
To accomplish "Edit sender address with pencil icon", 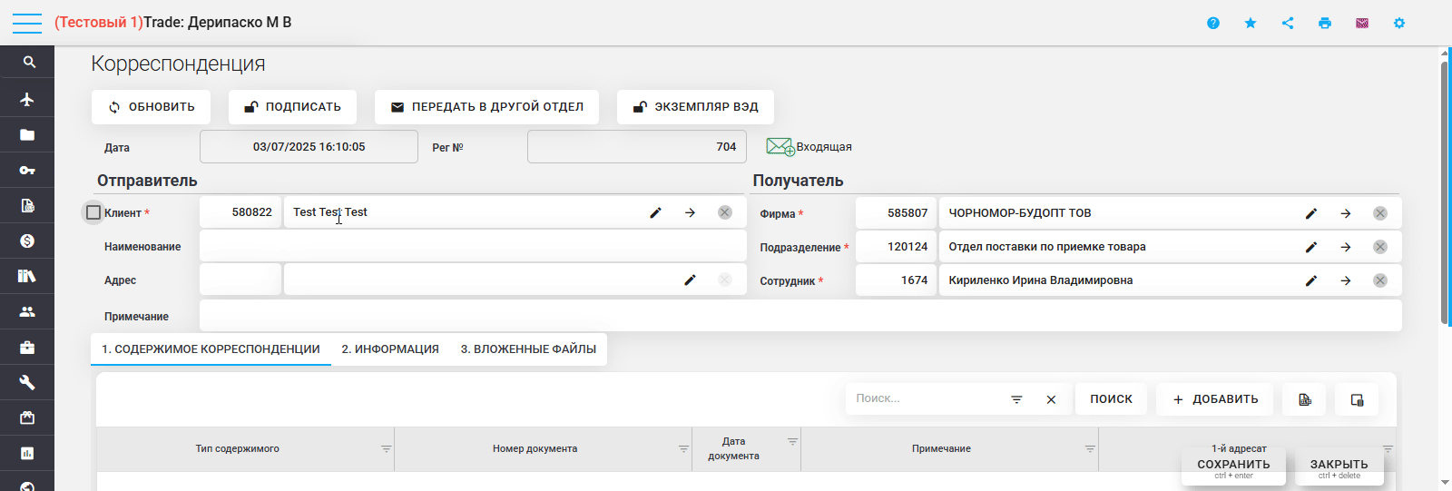I will click(690, 280).
